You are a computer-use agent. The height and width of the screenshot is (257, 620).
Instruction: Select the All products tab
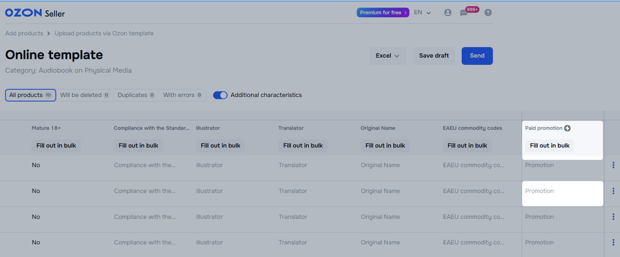(x=31, y=95)
